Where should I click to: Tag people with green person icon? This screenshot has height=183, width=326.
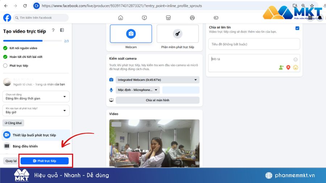(x=281, y=67)
